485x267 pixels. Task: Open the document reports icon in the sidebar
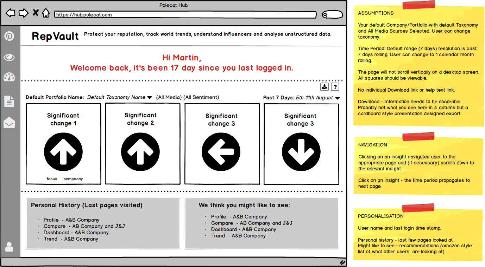(x=9, y=101)
